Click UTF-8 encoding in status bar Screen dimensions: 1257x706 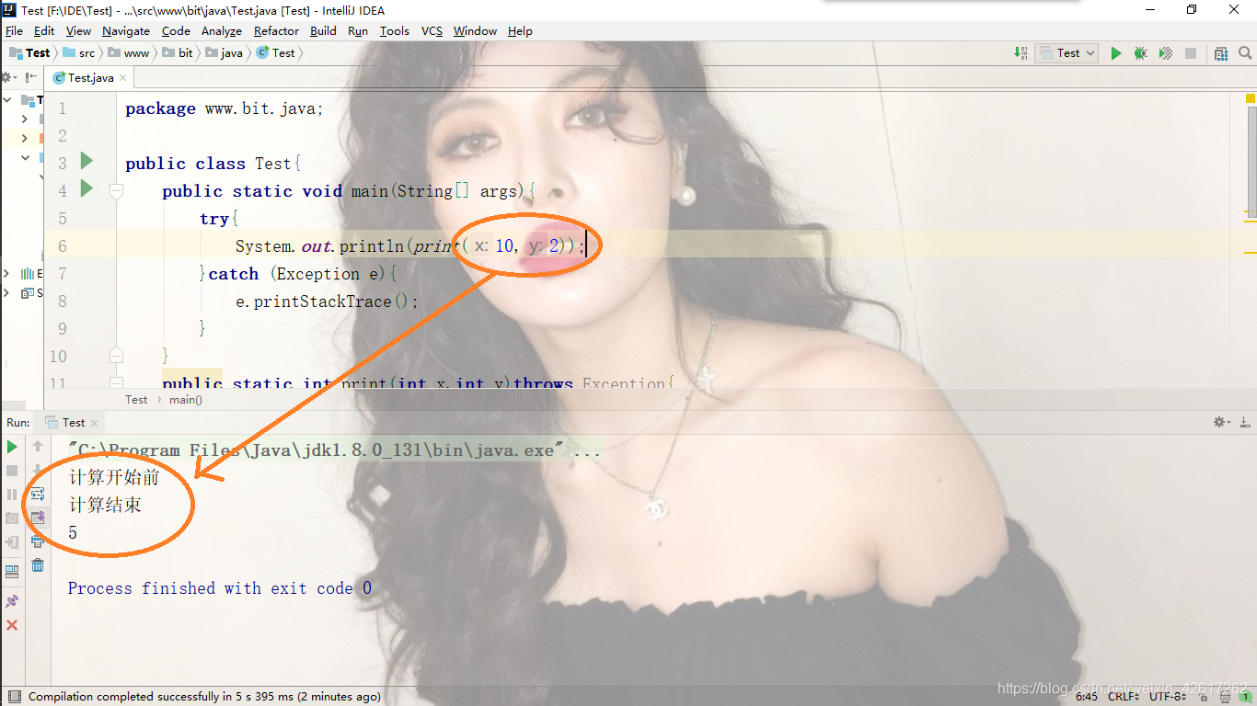click(1169, 697)
